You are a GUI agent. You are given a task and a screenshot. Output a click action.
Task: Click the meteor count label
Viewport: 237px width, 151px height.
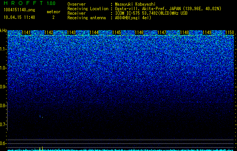(x=54, y=12)
